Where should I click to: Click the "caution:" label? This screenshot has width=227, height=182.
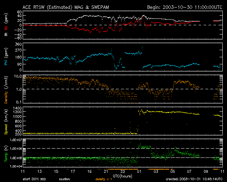(65, 179)
